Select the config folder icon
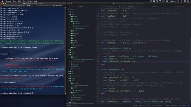The height and width of the screenshot is (107, 191). [x=70, y=52]
